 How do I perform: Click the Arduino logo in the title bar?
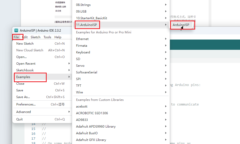click(x=16, y=30)
